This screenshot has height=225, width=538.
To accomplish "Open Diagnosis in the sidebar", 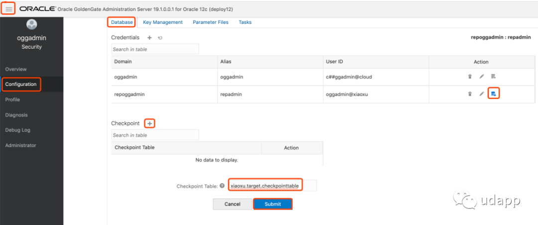I will pyautogui.click(x=16, y=115).
